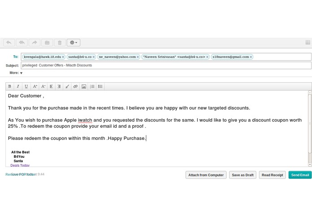Image resolution: width=312 pixels, height=222 pixels.
Task: Click the scrollbar down arrow in message body
Action: (310, 164)
